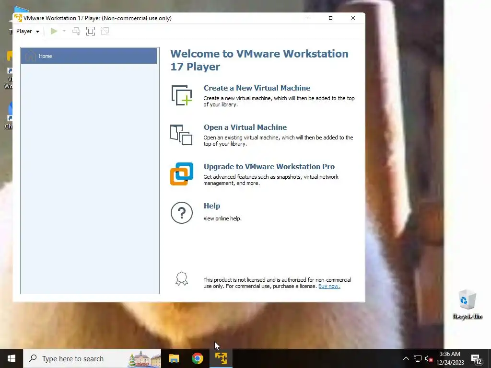Click the taskbar search box
Image resolution: width=491 pixels, height=368 pixels.
click(92, 358)
